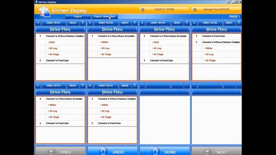
Task: Click the 00:03 timer of order 10127
Action: (73, 23)
